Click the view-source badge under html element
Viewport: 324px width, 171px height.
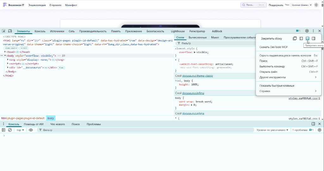(11, 48)
